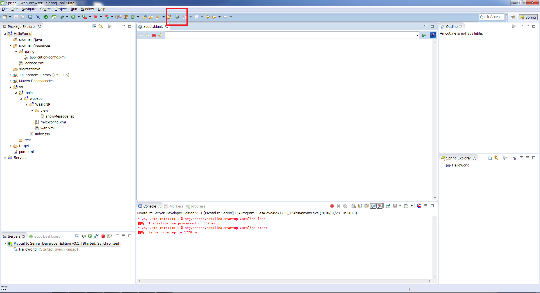This screenshot has height=293, width=540.
Task: Stop the server in Servers view
Action: point(103,236)
